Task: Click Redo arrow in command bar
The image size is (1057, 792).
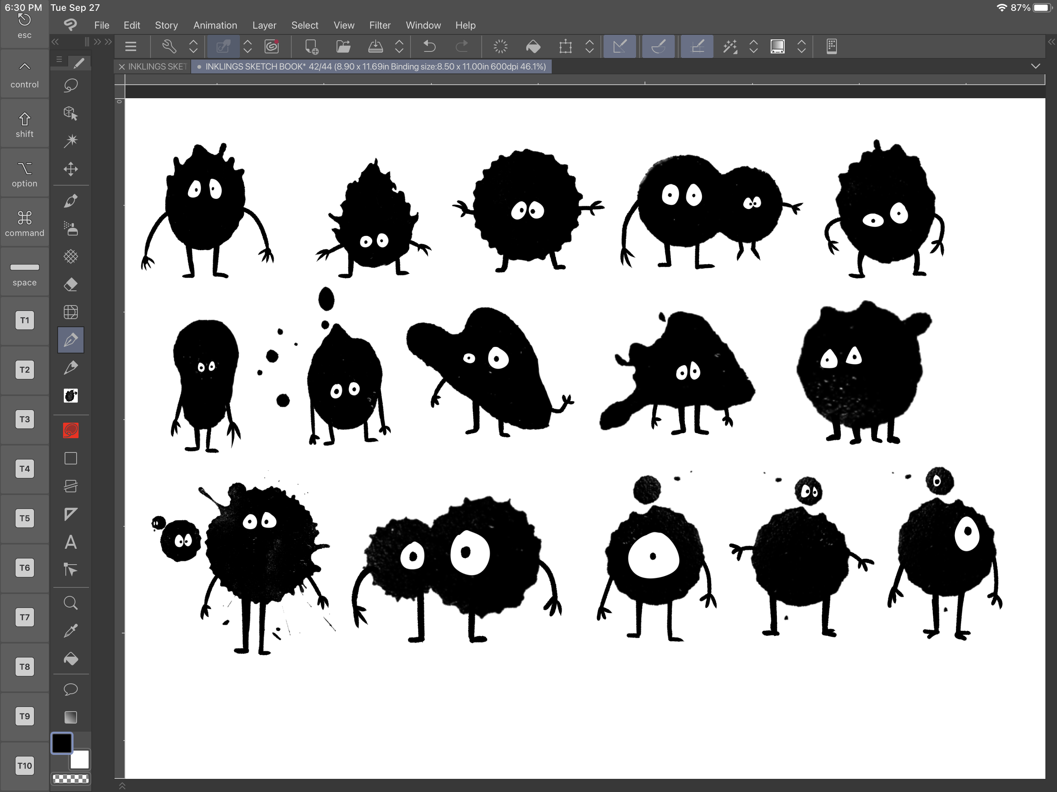Action: click(x=462, y=46)
